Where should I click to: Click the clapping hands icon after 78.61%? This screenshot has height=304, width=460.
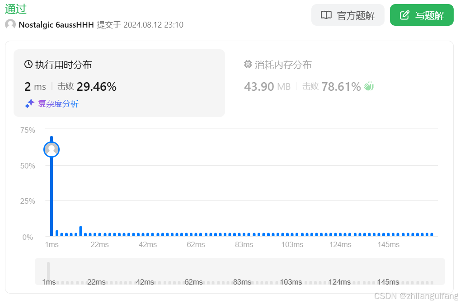tap(369, 86)
